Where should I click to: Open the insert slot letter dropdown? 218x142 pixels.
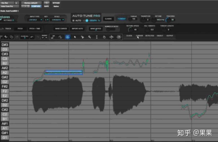17,3
